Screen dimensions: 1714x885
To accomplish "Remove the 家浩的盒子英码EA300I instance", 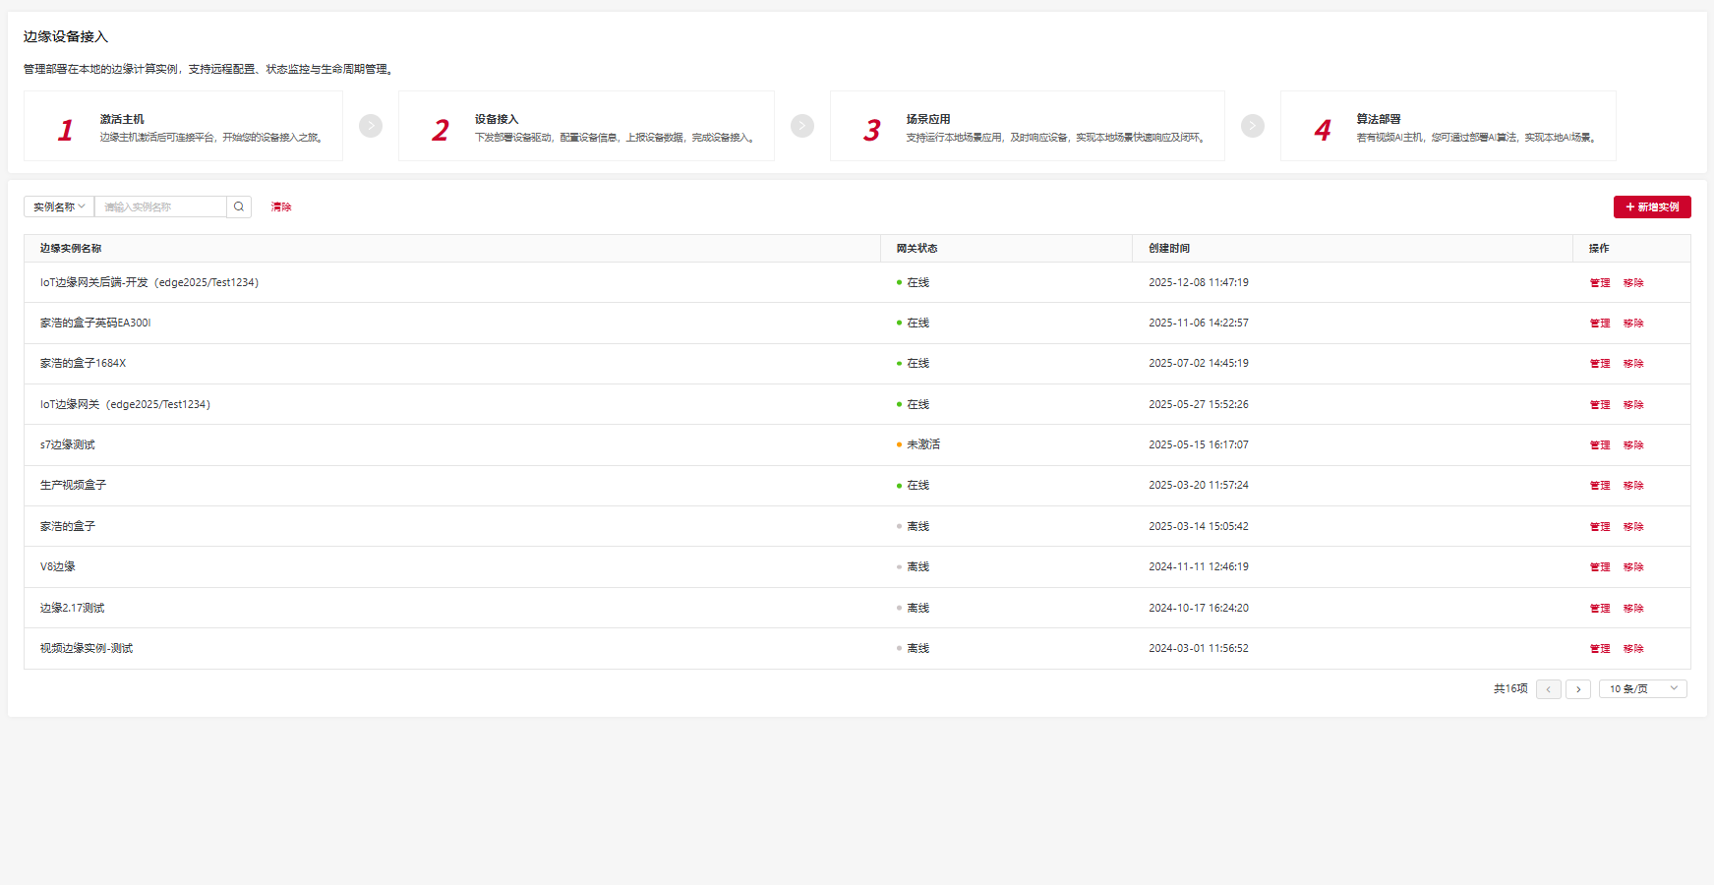I will 1633,324.
